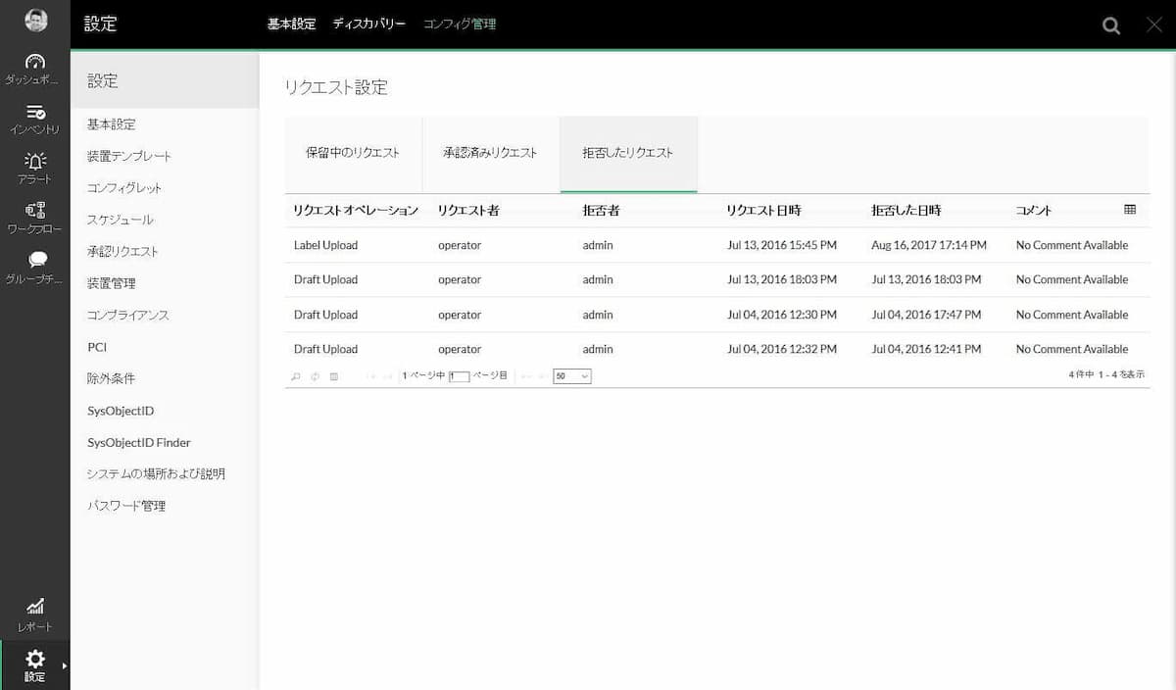Open the rows-per-page dropdown showing 50
The width and height of the screenshot is (1176, 690).
coord(571,376)
